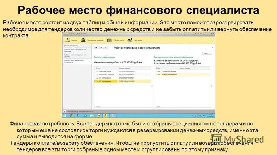Open the Главное section icon

pos(68,40)
